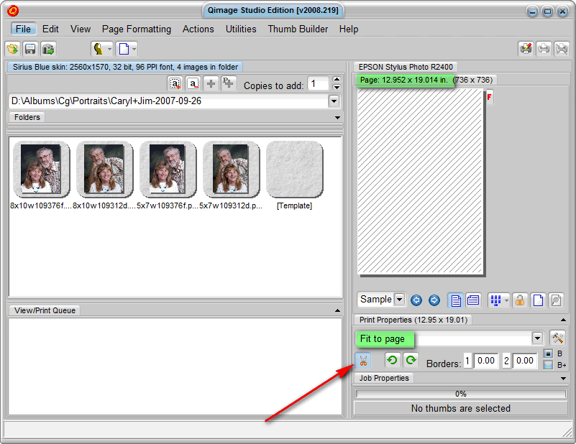Collapse the Print Properties panel arrow

coord(564,320)
